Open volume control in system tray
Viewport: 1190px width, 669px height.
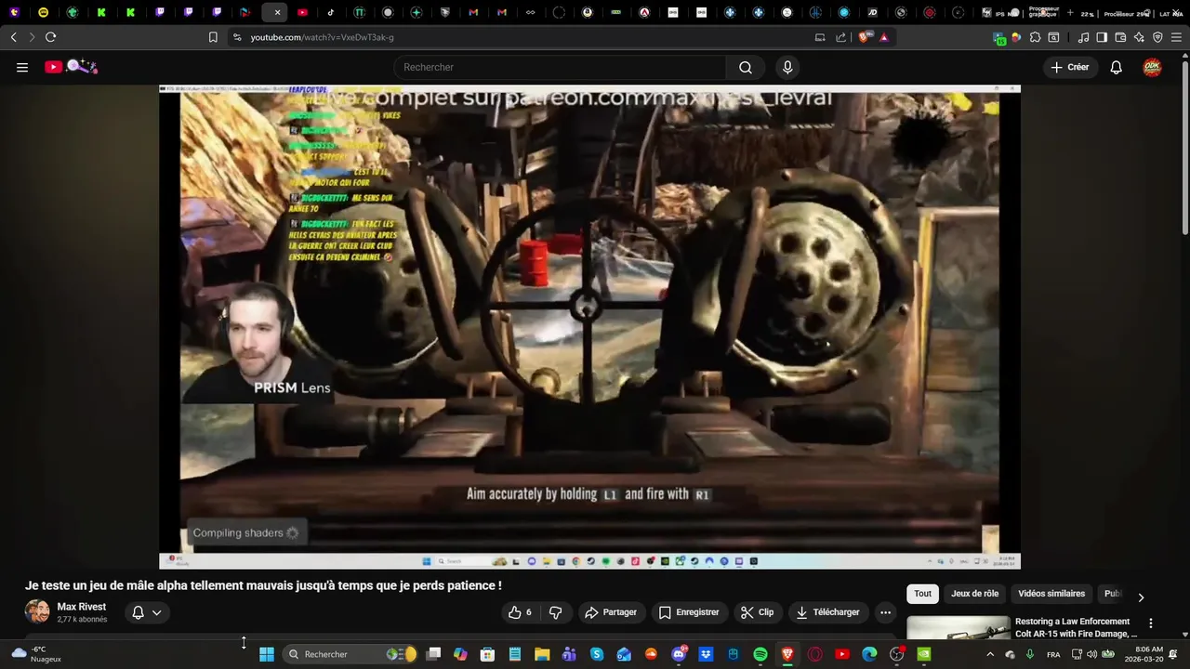(x=1091, y=654)
